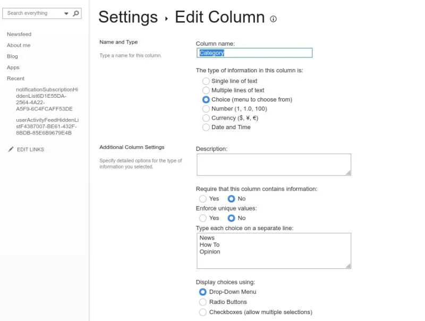Click the choices text area

[x=274, y=251]
